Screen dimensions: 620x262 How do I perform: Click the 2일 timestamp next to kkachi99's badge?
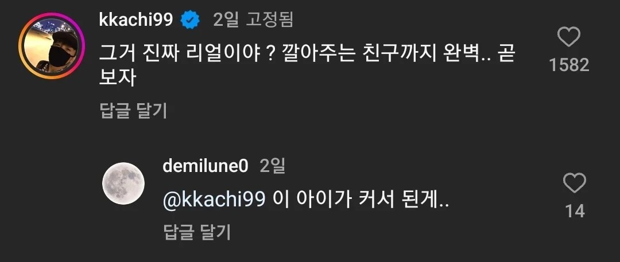point(224,20)
